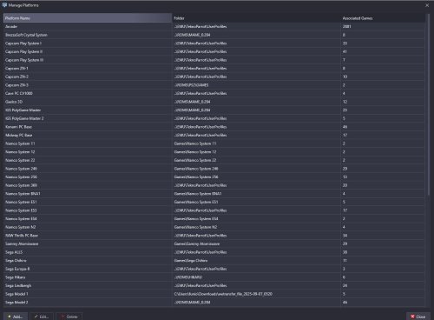Select the IGS PolyGame Master 2 row
434x320 pixels.
(214, 118)
